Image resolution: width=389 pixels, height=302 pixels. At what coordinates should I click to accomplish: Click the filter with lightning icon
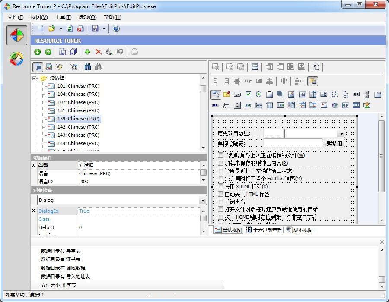click(x=59, y=67)
